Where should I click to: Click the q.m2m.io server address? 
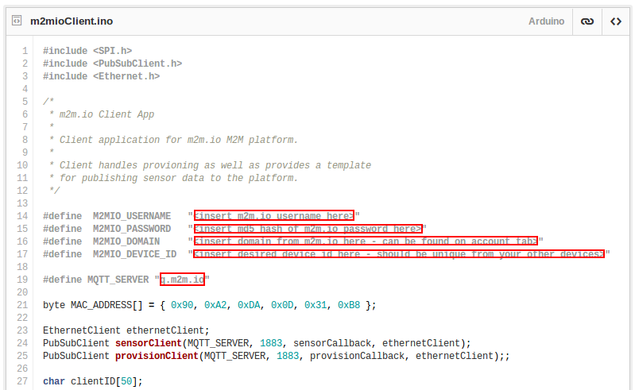(182, 280)
